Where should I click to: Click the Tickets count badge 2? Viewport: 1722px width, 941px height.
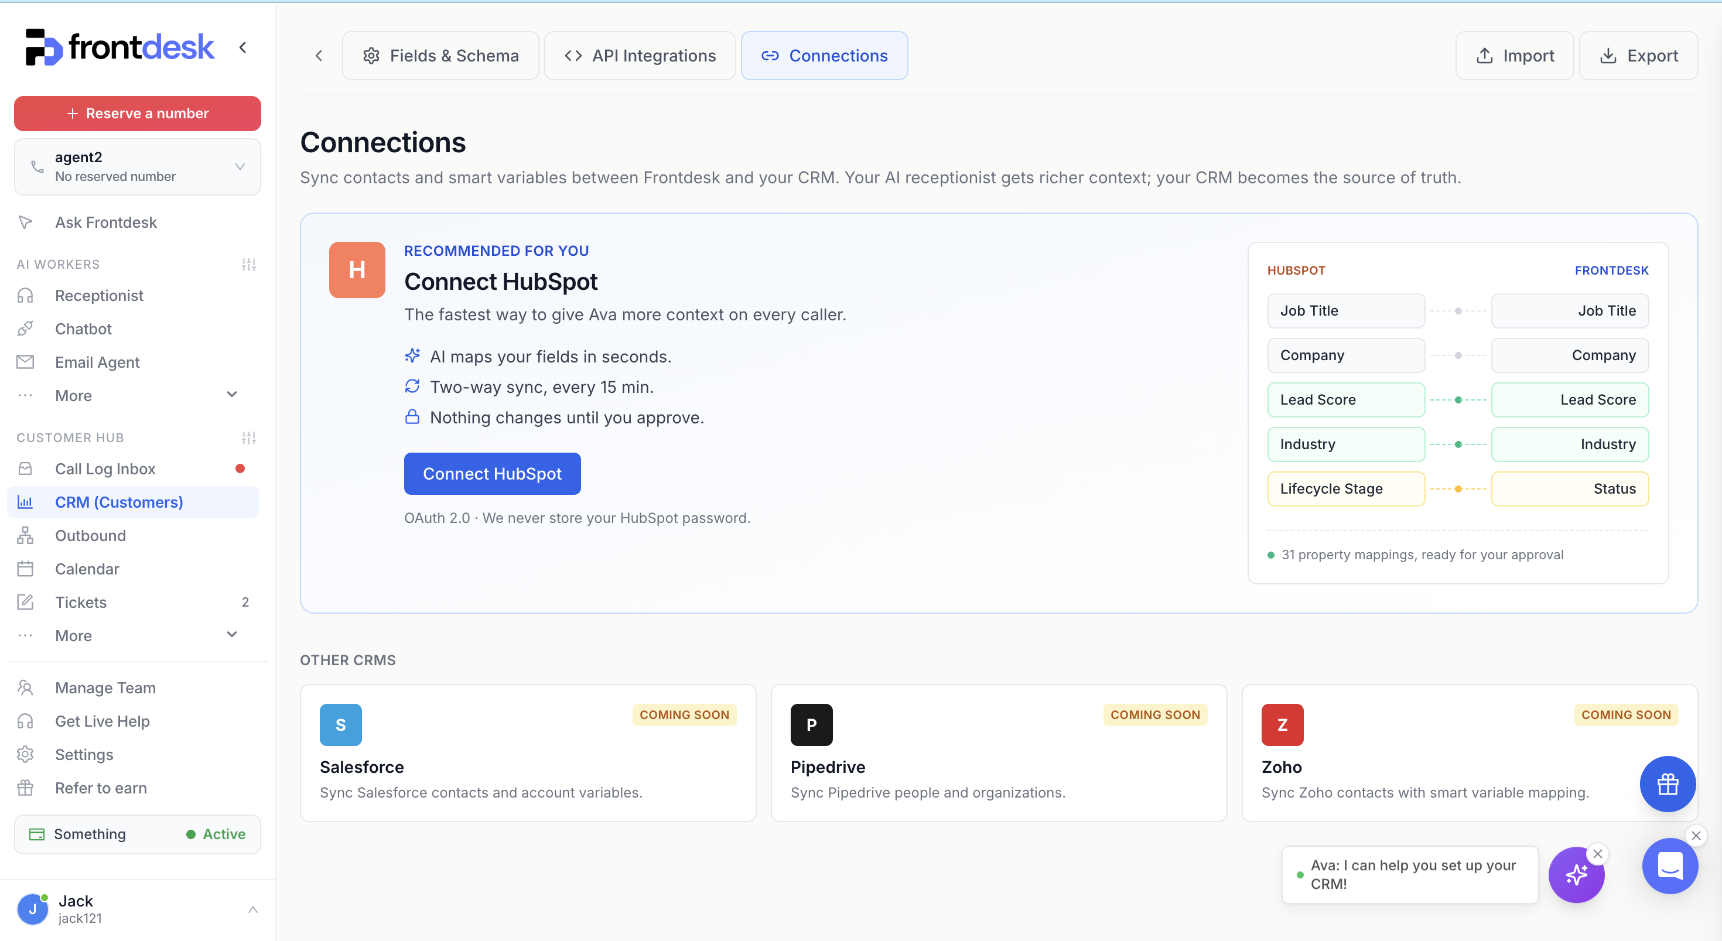coord(245,602)
